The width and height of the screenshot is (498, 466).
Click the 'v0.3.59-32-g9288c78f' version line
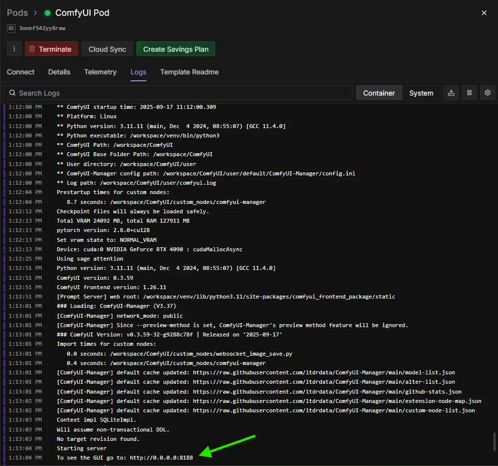coord(169,334)
